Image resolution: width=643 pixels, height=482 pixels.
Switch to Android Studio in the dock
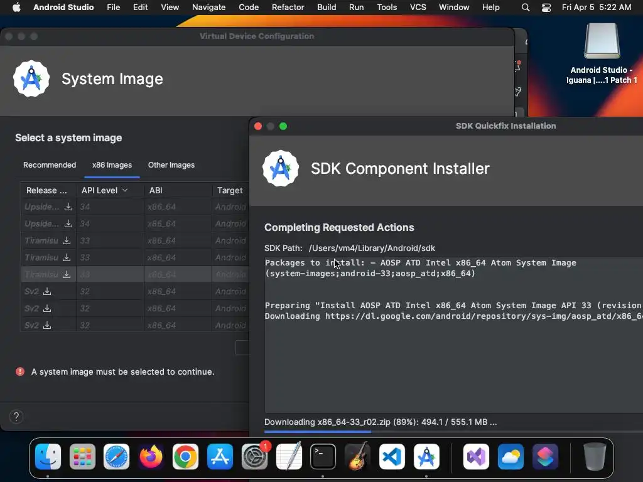(426, 457)
